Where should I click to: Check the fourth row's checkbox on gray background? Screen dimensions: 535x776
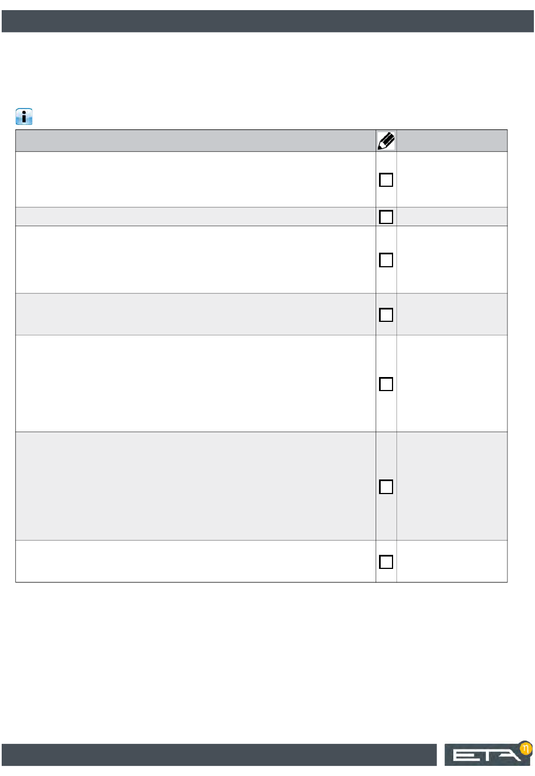coord(386,315)
